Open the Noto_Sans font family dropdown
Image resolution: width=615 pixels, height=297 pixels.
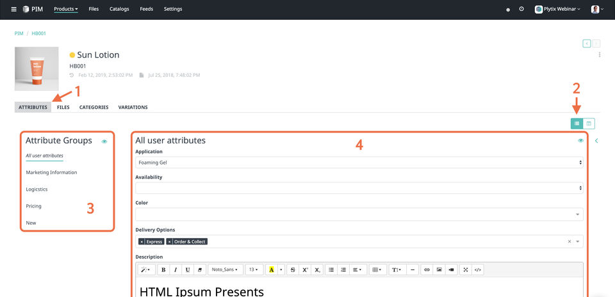point(225,269)
